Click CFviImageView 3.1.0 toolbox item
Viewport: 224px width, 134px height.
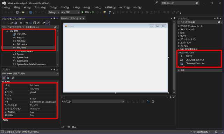[x=195, y=64]
